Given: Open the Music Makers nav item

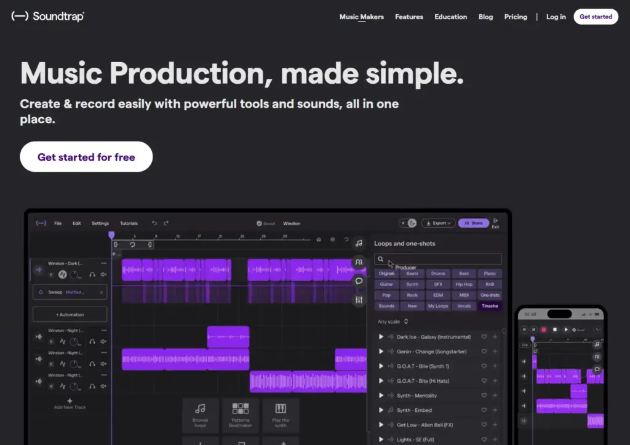Looking at the screenshot, I should pos(362,17).
